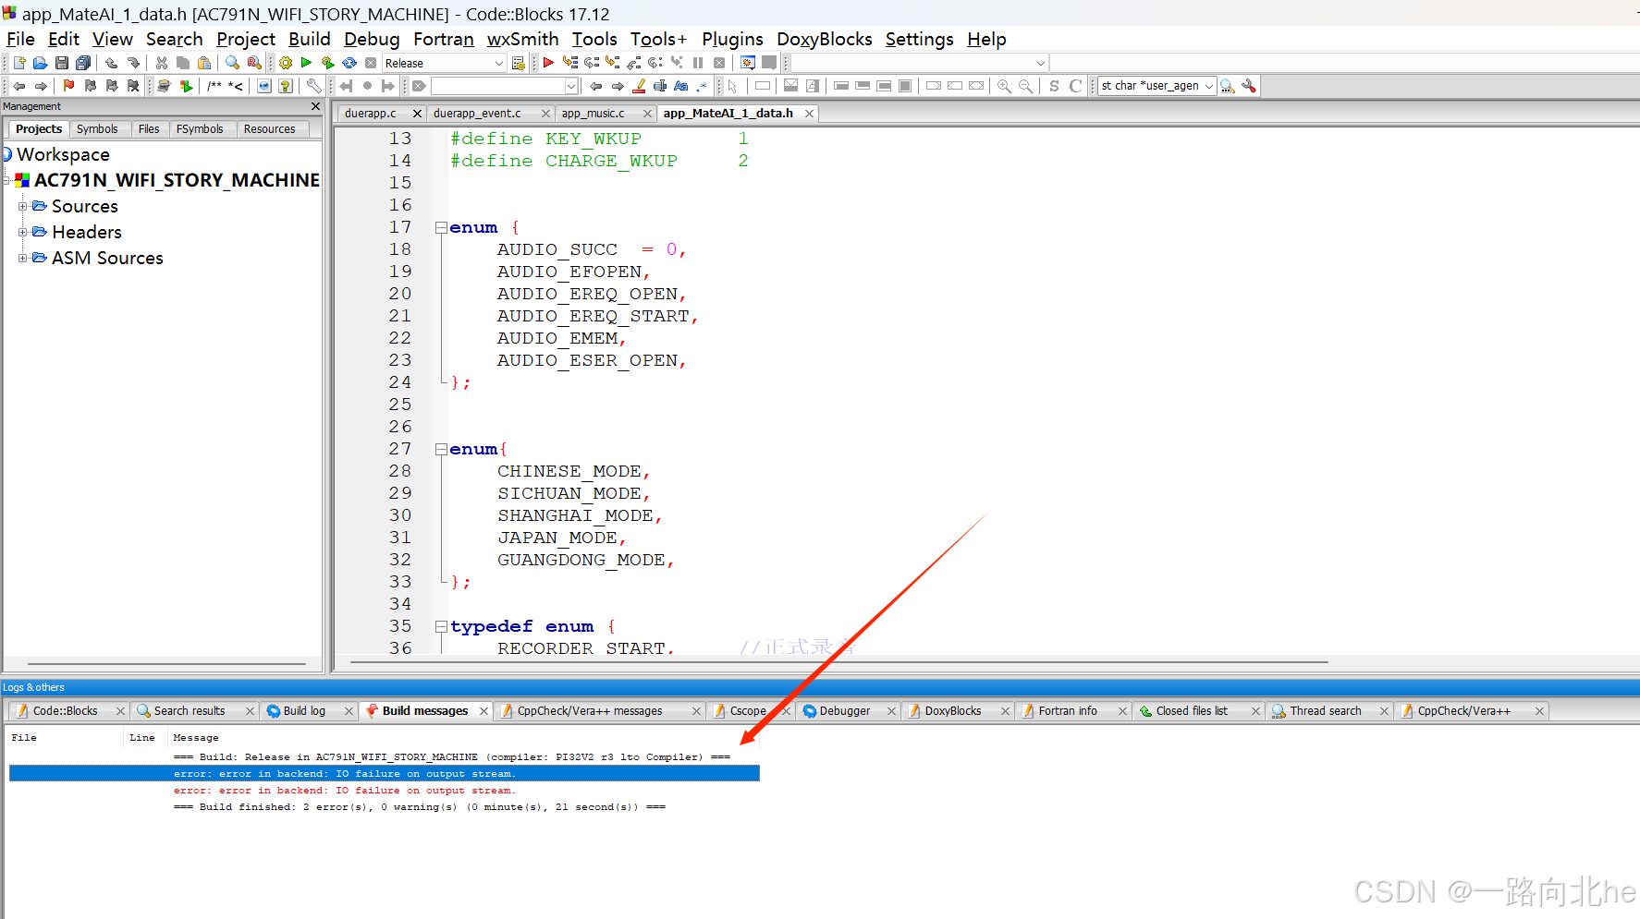Expand the Headers node in the project tree
The width and height of the screenshot is (1640, 919).
coord(23,232)
